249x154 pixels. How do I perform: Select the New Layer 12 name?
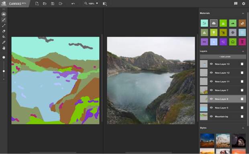(222, 73)
